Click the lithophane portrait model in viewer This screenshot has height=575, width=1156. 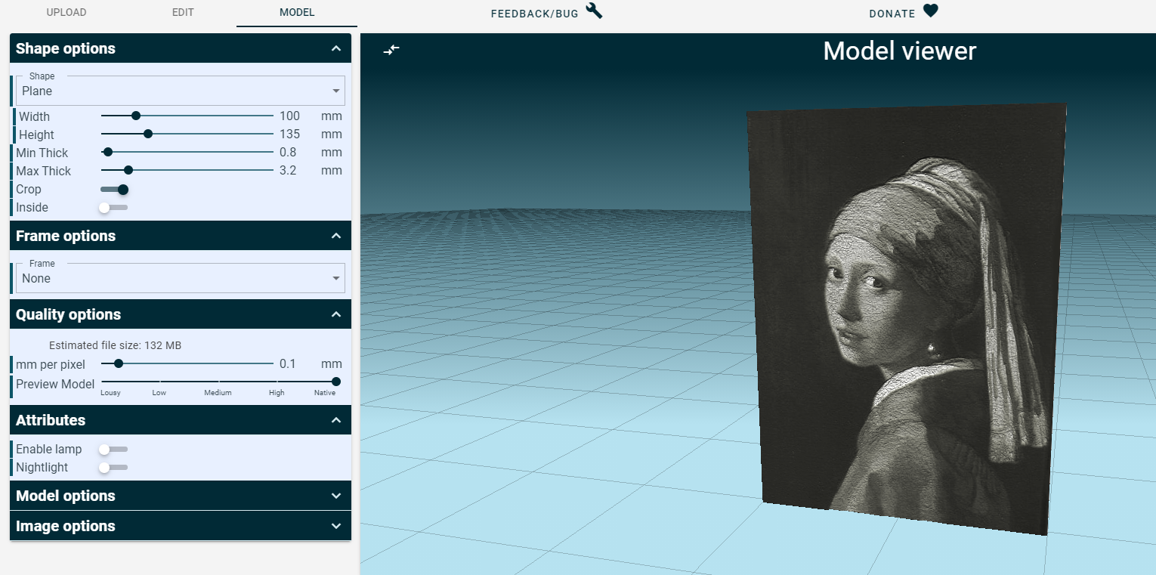pos(906,319)
